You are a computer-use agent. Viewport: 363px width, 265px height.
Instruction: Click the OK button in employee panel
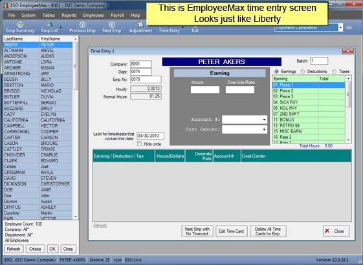[x=52, y=249]
